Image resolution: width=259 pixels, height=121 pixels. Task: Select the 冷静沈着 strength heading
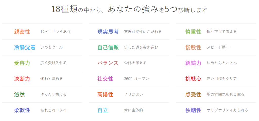point(25,47)
